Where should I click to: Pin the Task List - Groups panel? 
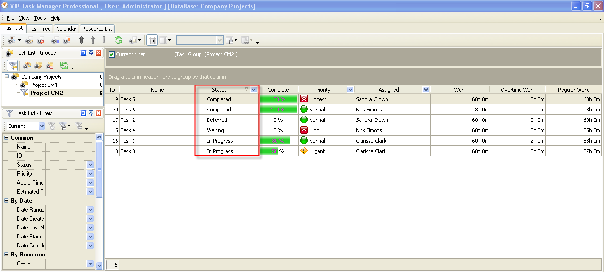coord(91,53)
